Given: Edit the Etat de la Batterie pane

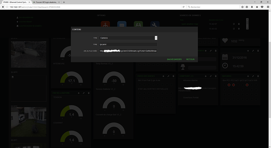Looking at the screenshot, I should click(x=84, y=93).
